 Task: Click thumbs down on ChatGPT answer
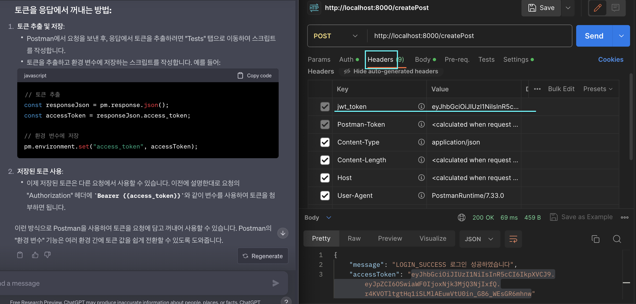coord(47,255)
